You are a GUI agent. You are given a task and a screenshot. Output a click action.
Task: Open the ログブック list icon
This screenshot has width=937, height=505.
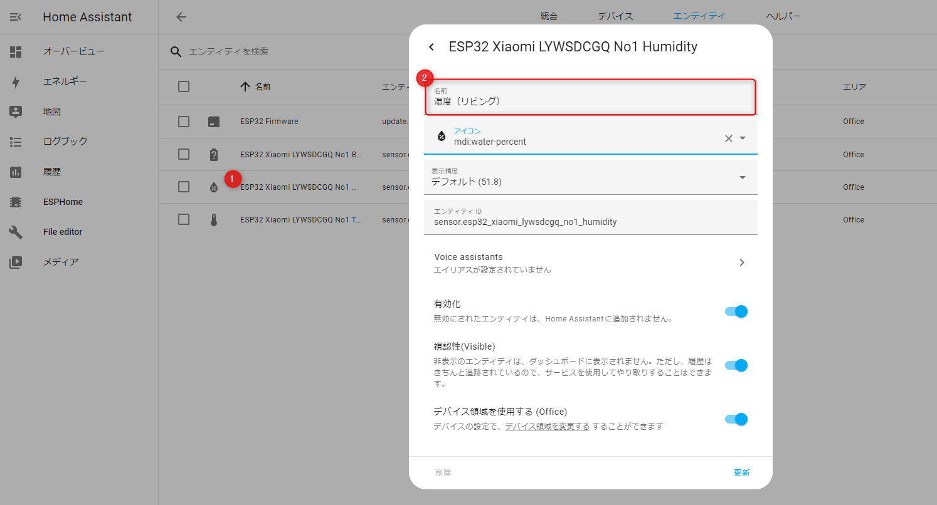click(16, 142)
